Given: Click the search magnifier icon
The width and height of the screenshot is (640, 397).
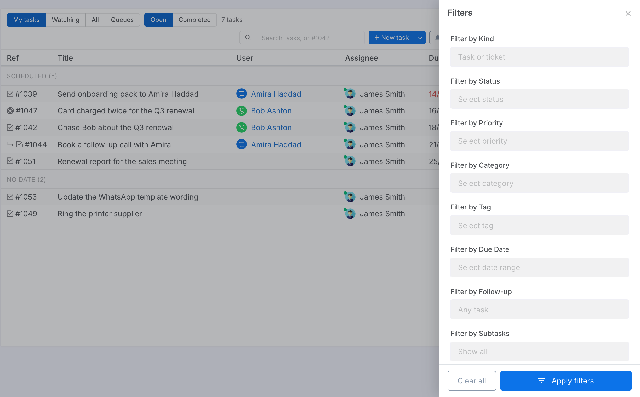Looking at the screenshot, I should [x=248, y=38].
